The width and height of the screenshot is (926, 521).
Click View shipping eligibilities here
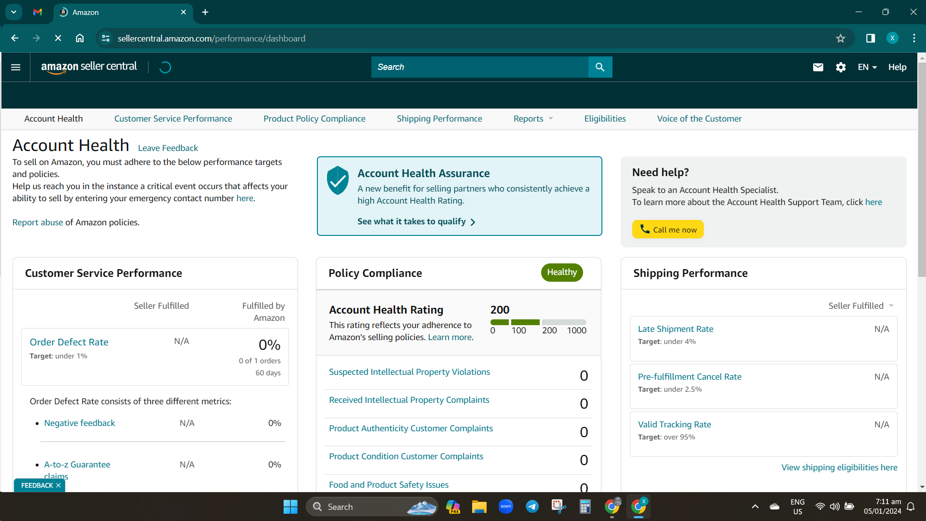tap(839, 467)
